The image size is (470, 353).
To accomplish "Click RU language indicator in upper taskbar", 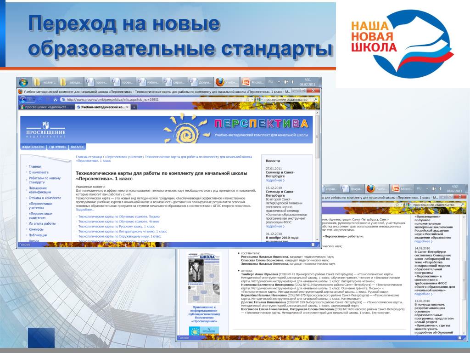I will coord(271,82).
